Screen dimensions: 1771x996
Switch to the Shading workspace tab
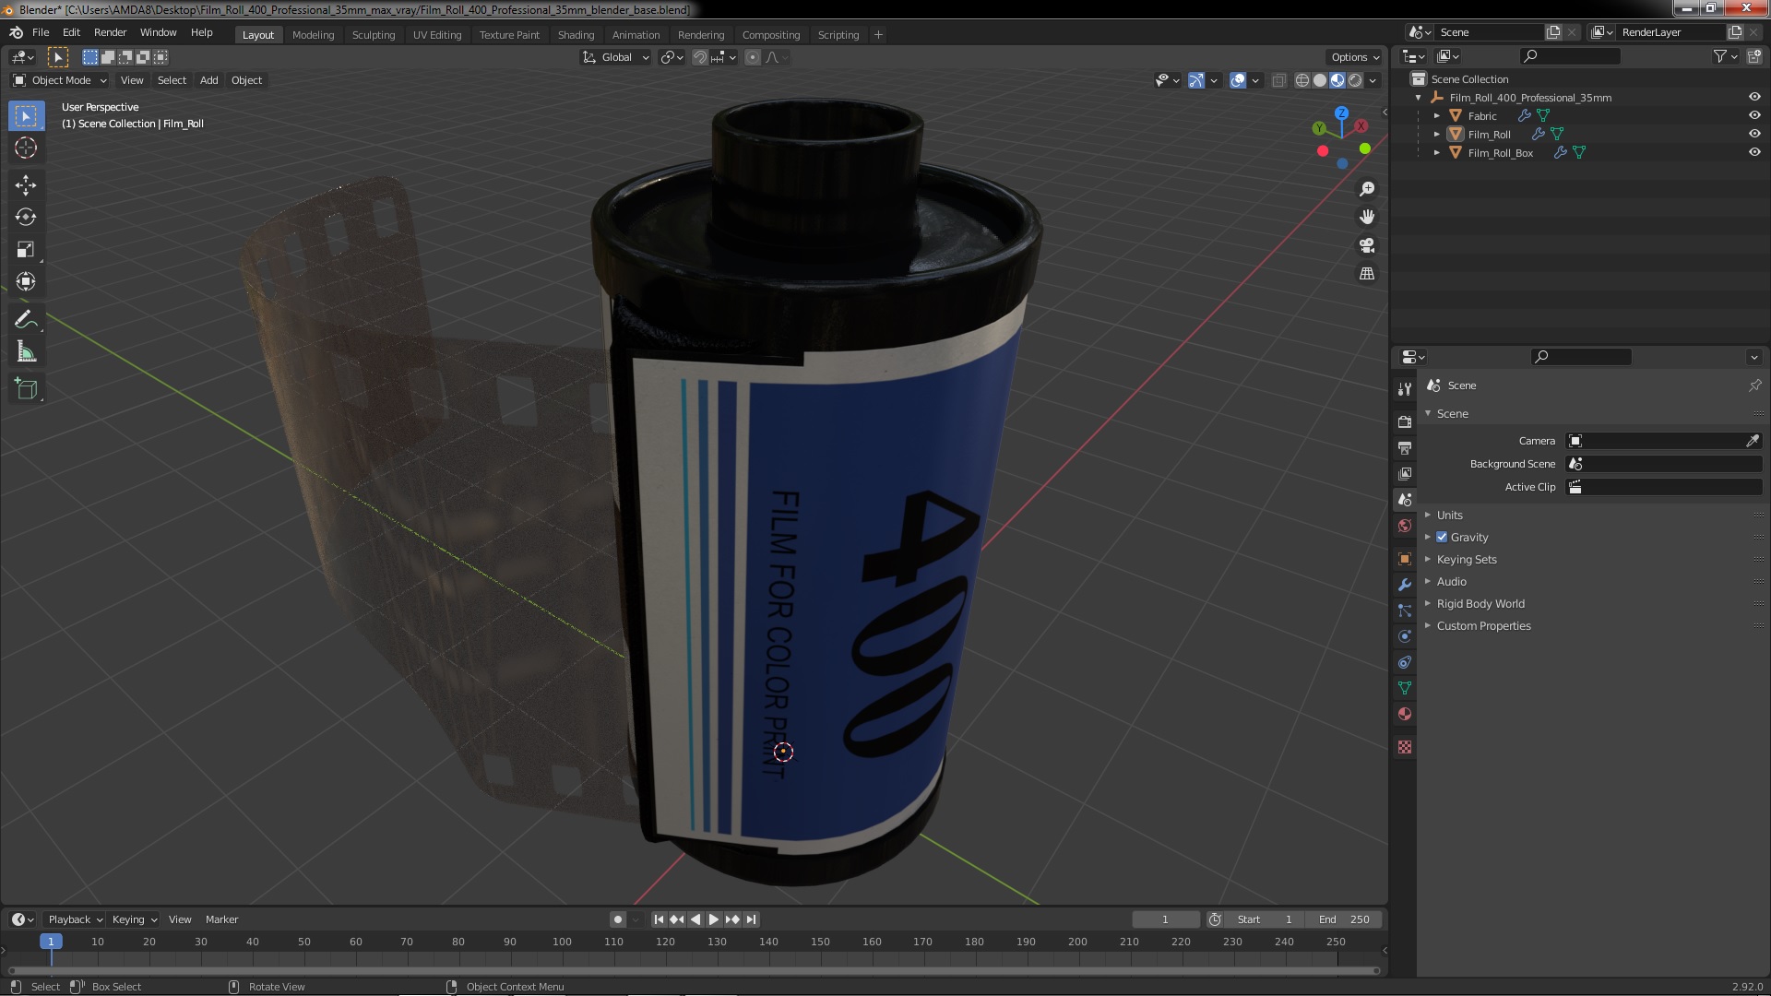click(x=576, y=35)
